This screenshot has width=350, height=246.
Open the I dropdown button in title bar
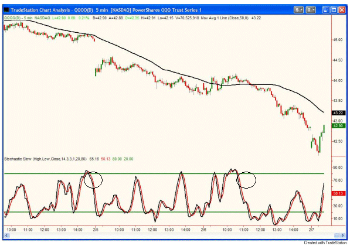311,10
